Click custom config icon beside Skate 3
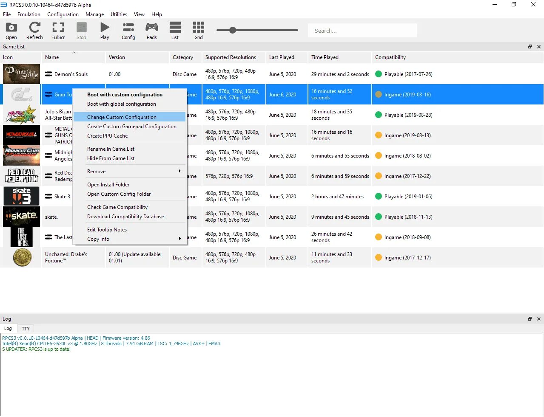Screen dimensions: 544x417 (x=48, y=197)
